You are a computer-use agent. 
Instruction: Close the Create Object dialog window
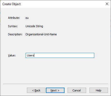click(x=107, y=4)
